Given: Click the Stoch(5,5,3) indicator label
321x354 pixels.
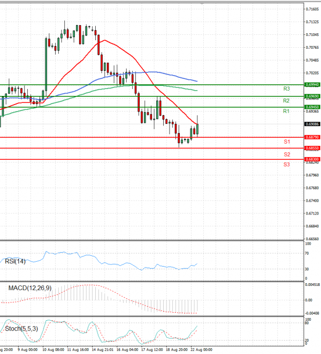Looking at the screenshot, I should (21, 328).
